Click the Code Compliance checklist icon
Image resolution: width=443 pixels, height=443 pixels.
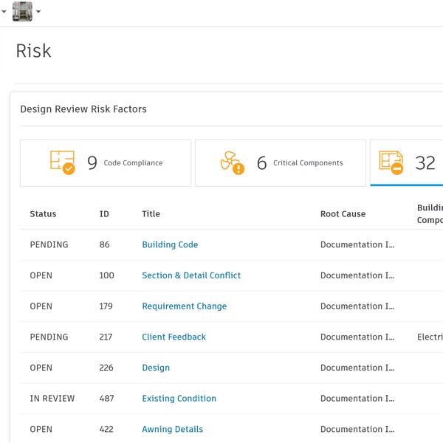[x=62, y=162]
